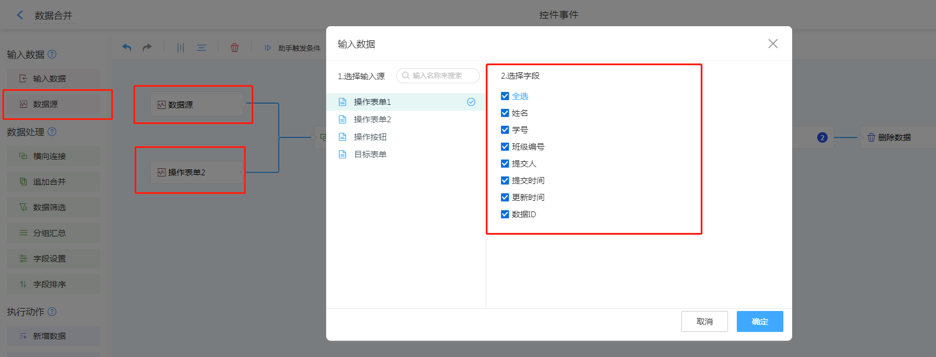Select 目标表单 in the source list
This screenshot has height=357, width=936.
[370, 154]
